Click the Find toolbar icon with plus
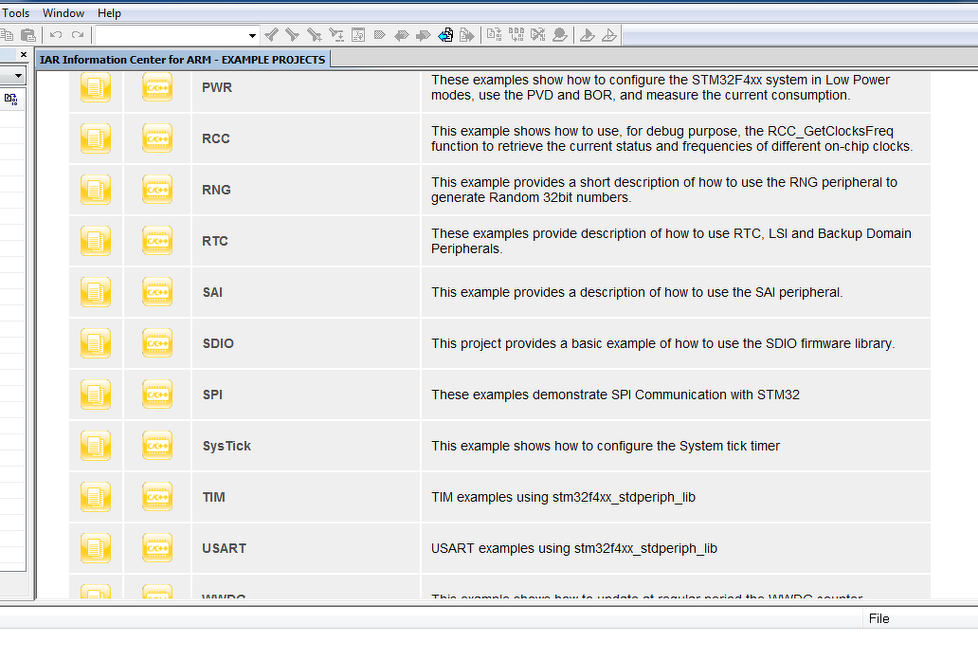The height and width of the screenshot is (661, 978). [x=315, y=35]
